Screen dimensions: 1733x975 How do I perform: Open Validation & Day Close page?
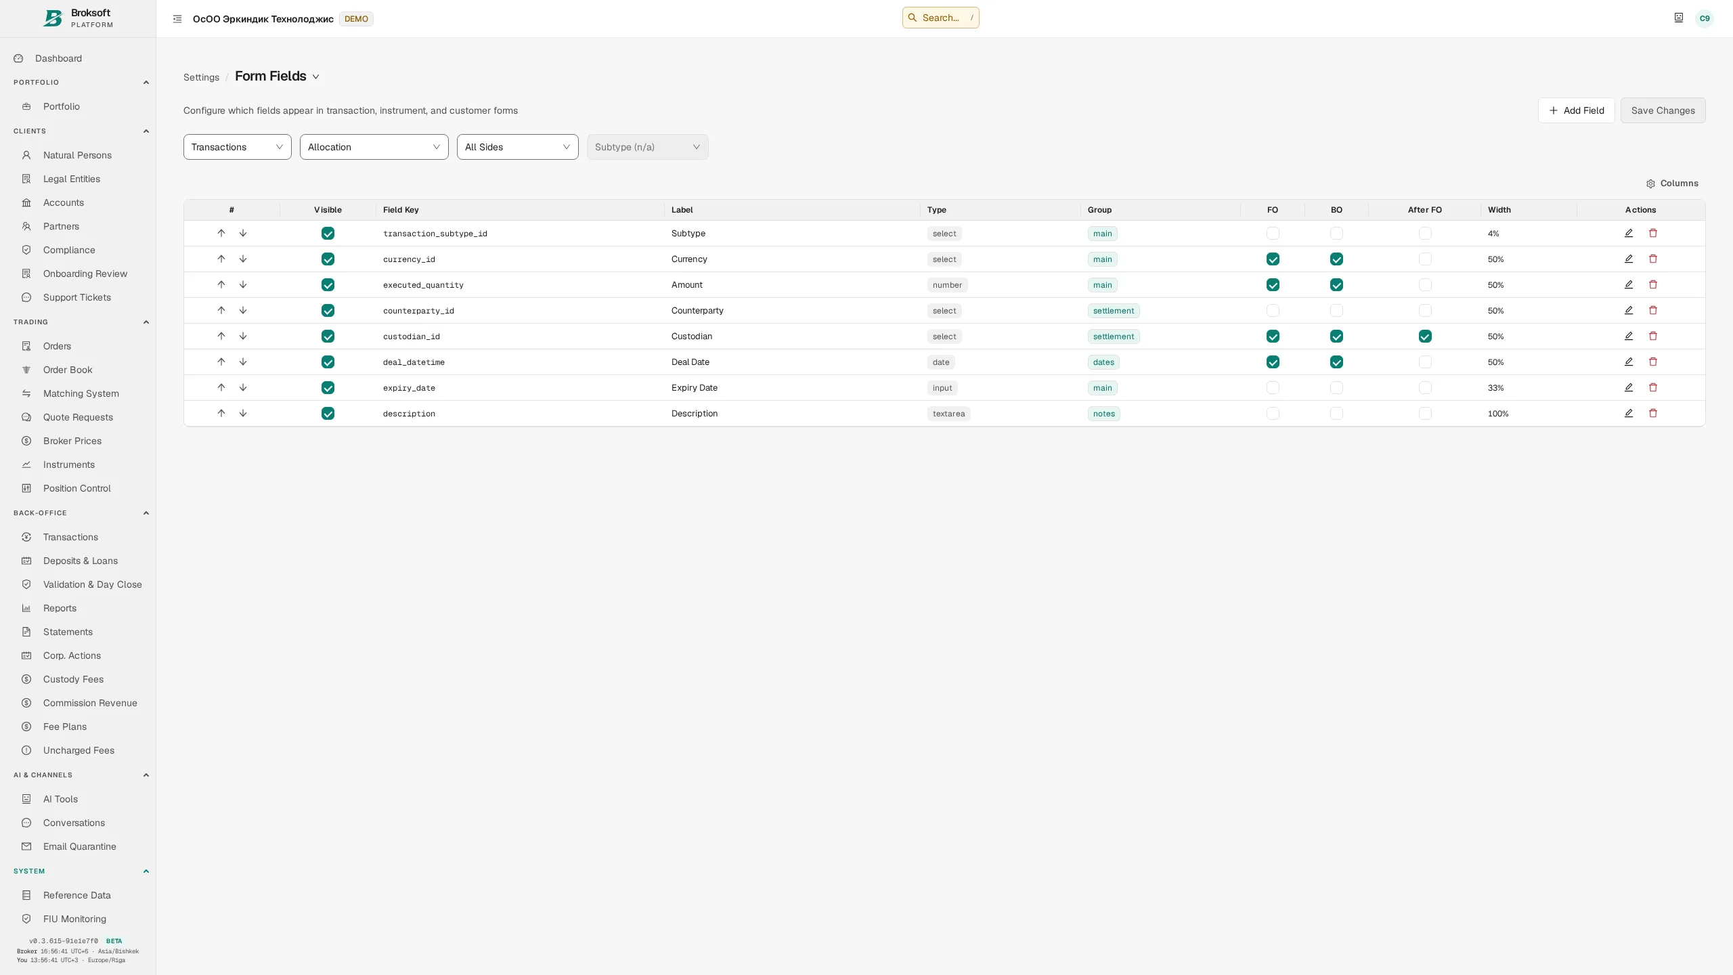click(x=78, y=584)
